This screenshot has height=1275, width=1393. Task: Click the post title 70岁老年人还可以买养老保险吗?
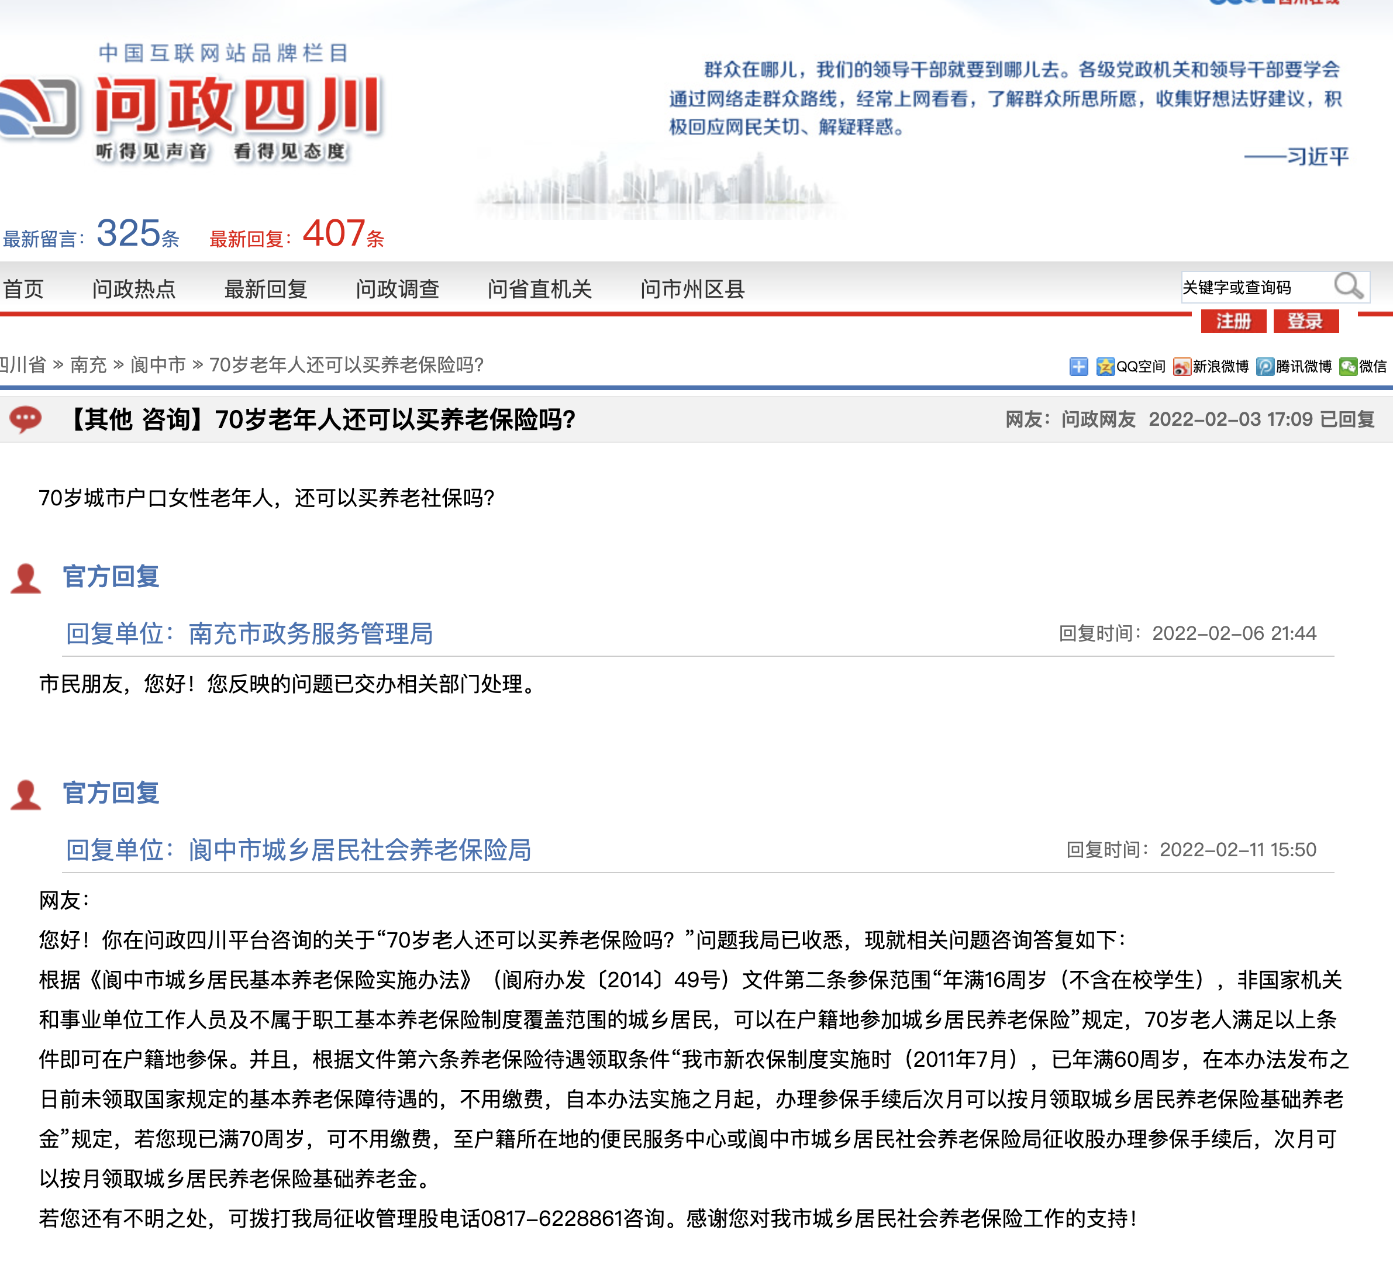(x=395, y=419)
